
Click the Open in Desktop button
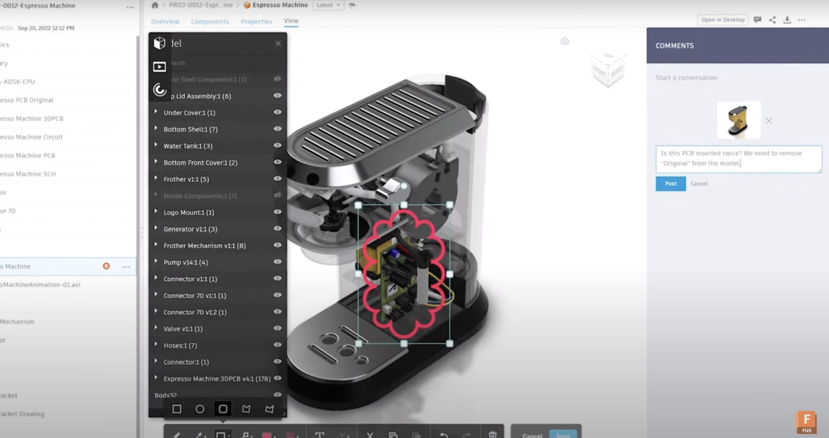pyautogui.click(x=722, y=19)
